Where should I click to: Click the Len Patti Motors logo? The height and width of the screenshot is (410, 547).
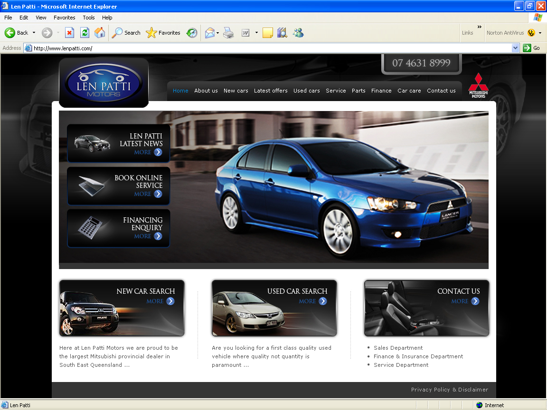104,83
